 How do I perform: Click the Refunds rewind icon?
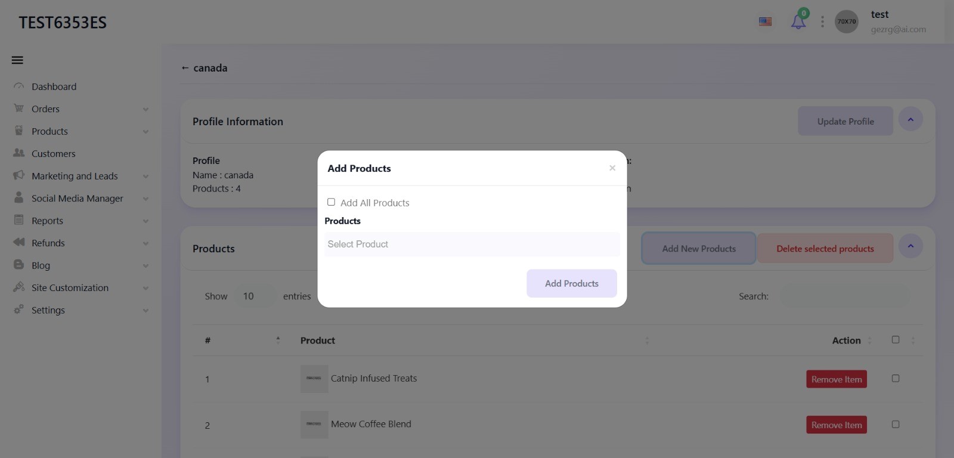[x=19, y=243]
